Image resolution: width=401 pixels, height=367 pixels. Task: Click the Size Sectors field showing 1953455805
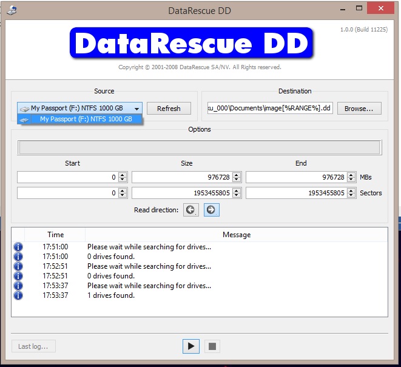(x=182, y=193)
